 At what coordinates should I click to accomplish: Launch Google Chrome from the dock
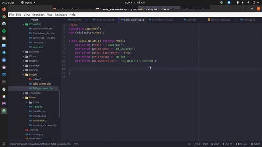(x=4, y=16)
